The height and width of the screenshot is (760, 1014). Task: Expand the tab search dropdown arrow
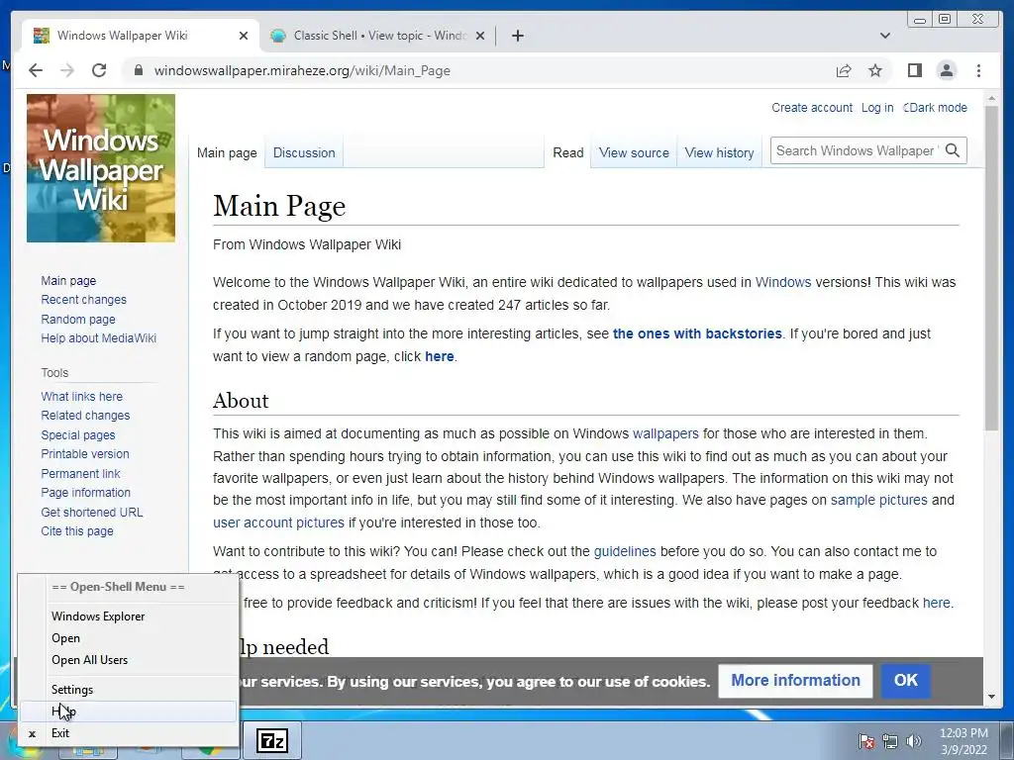click(885, 36)
